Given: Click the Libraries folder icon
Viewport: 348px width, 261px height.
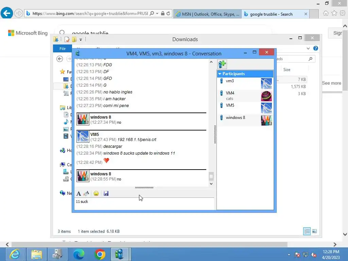Looking at the screenshot, I should 63,108.
